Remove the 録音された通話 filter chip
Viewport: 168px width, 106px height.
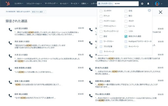point(44,12)
